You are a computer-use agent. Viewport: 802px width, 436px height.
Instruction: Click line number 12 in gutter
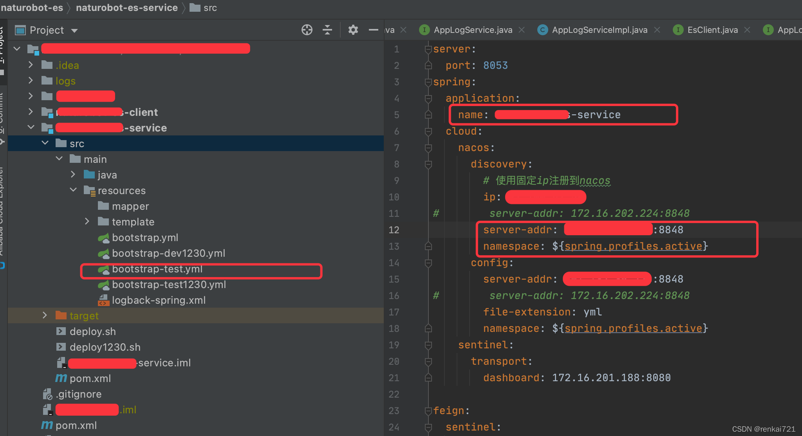tap(394, 230)
